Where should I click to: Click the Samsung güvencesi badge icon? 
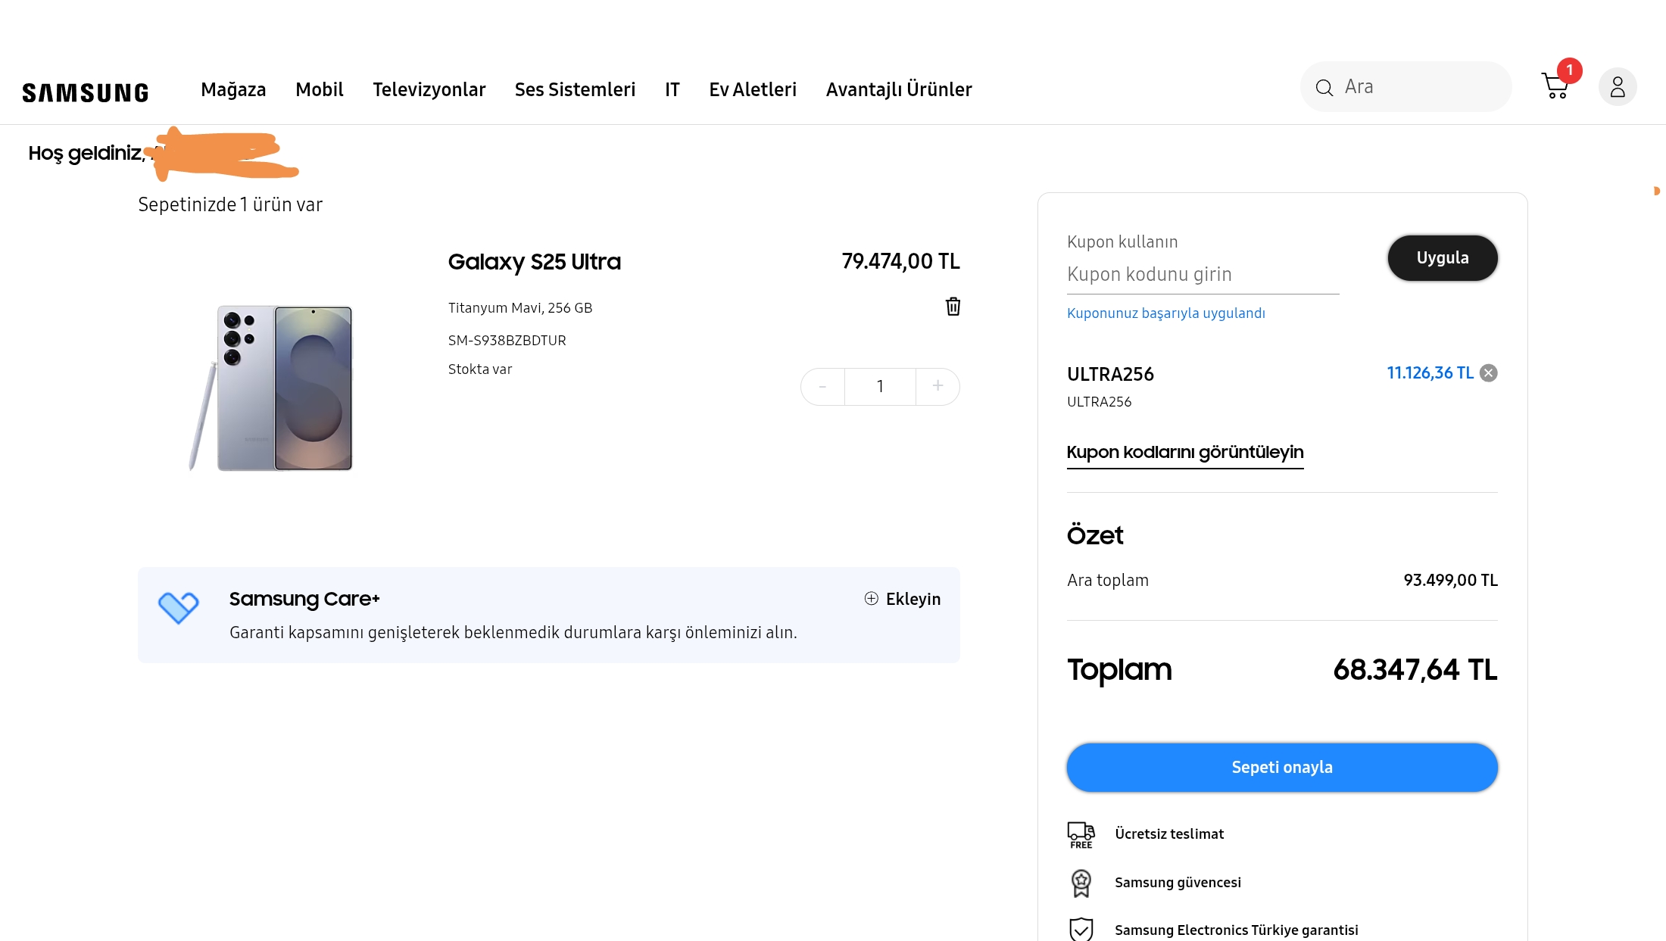(1081, 883)
